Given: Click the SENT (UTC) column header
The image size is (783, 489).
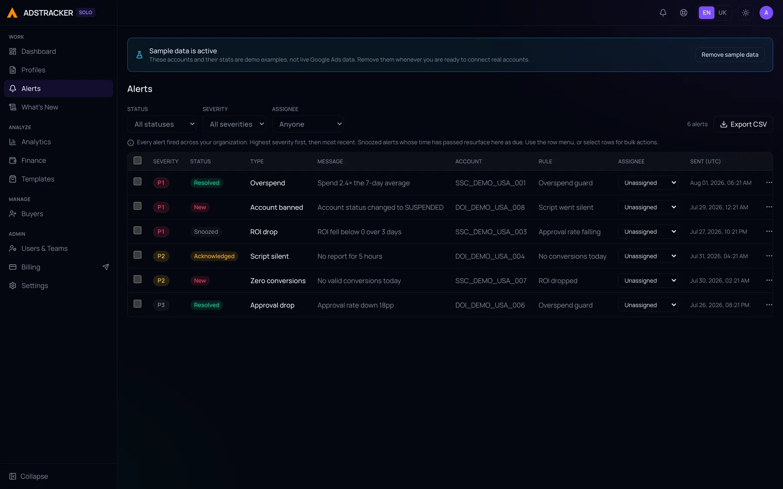Looking at the screenshot, I should [705, 161].
